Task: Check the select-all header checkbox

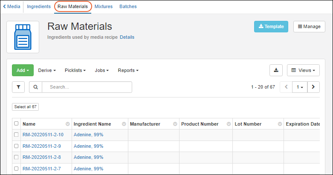Action: pyautogui.click(x=16, y=124)
